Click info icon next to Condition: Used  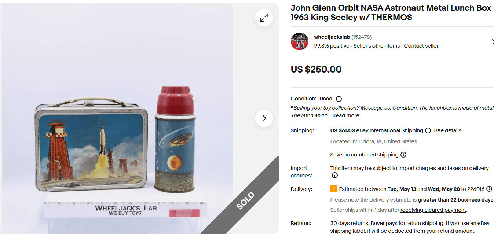tap(339, 99)
